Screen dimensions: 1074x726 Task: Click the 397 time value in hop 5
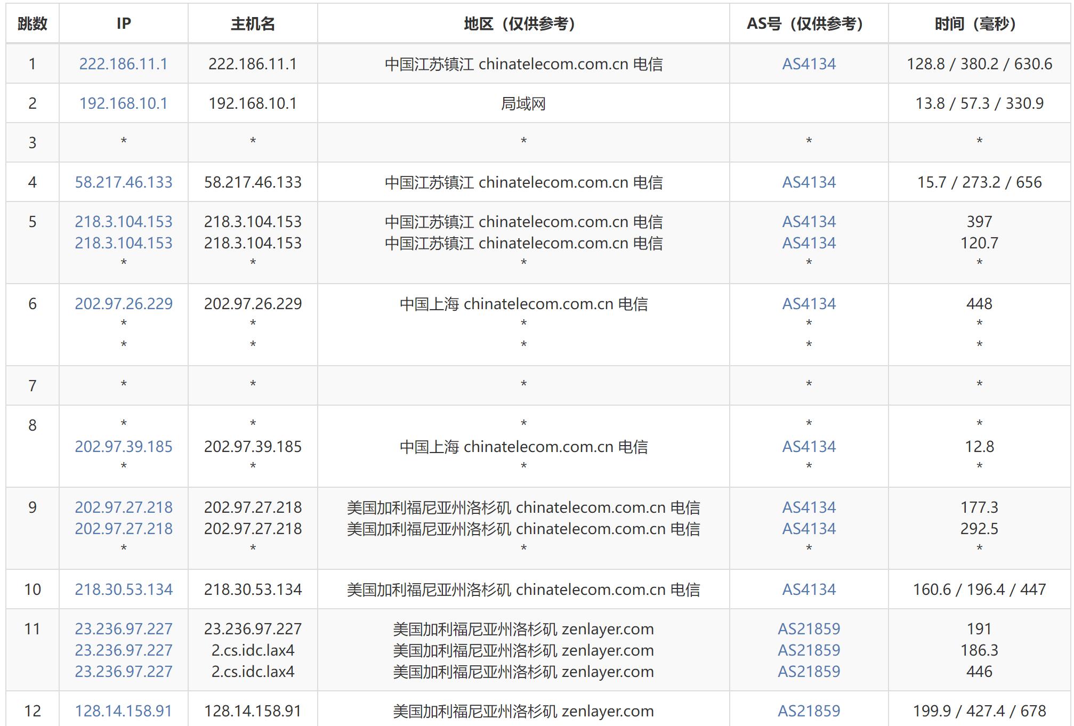point(979,222)
